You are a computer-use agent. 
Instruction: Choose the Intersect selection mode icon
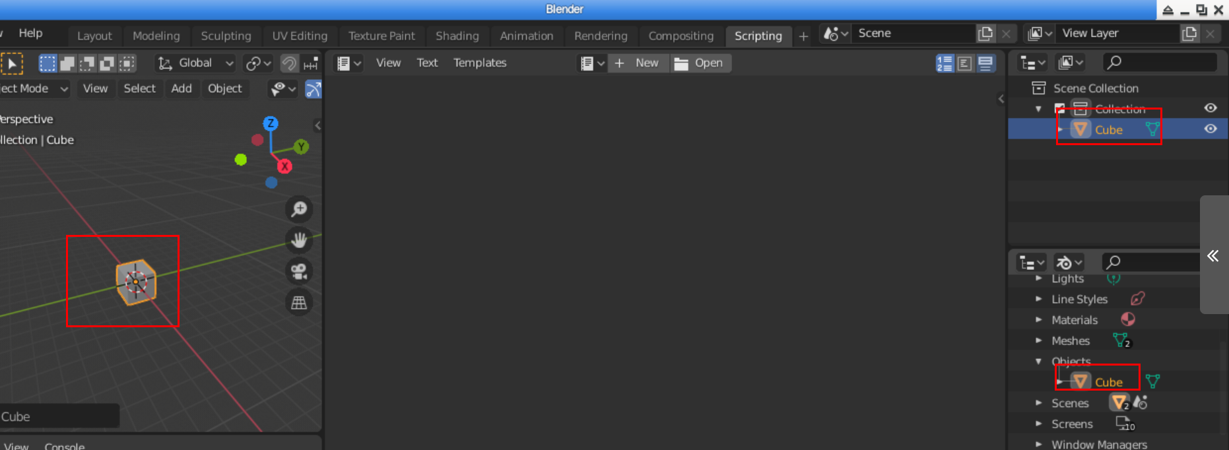click(x=127, y=63)
